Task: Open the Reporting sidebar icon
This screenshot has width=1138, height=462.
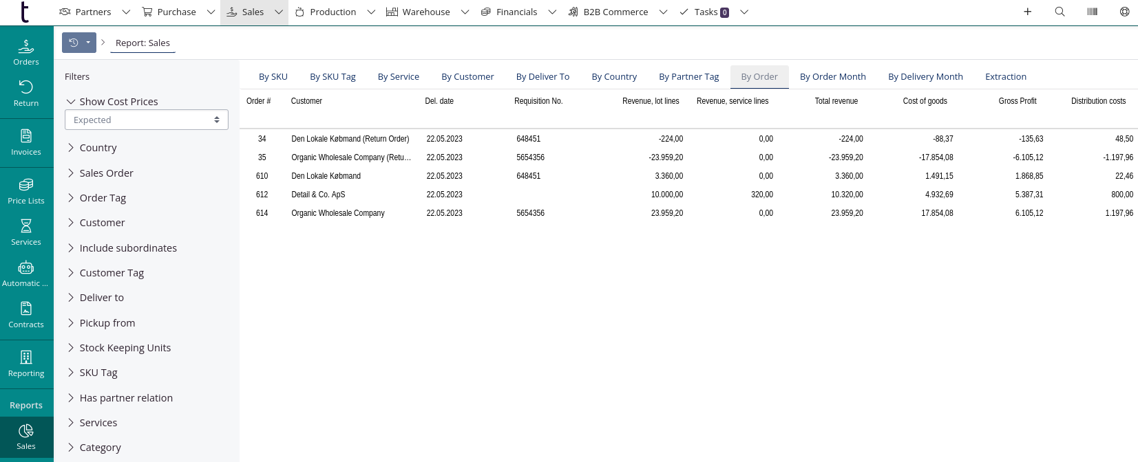Action: click(x=26, y=364)
